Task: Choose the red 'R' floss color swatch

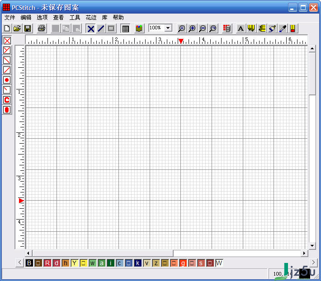Action: 47,263
